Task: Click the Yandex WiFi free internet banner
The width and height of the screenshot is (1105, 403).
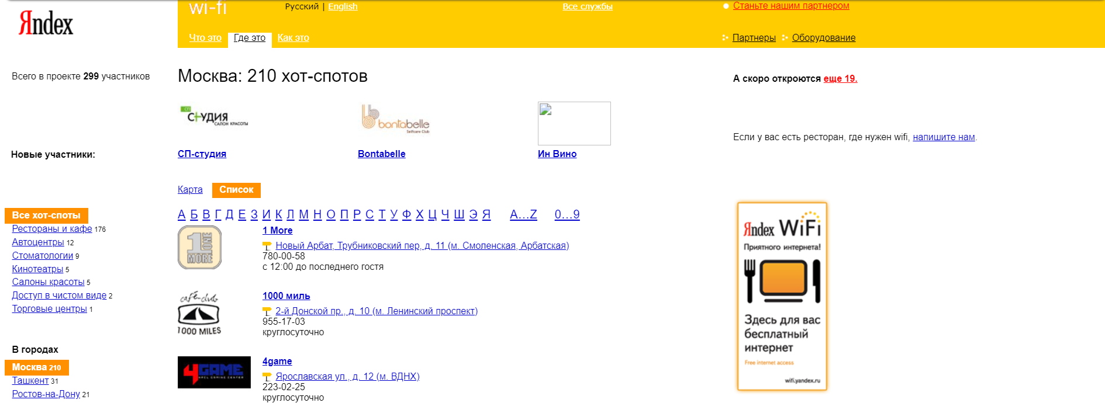Action: pyautogui.click(x=782, y=296)
